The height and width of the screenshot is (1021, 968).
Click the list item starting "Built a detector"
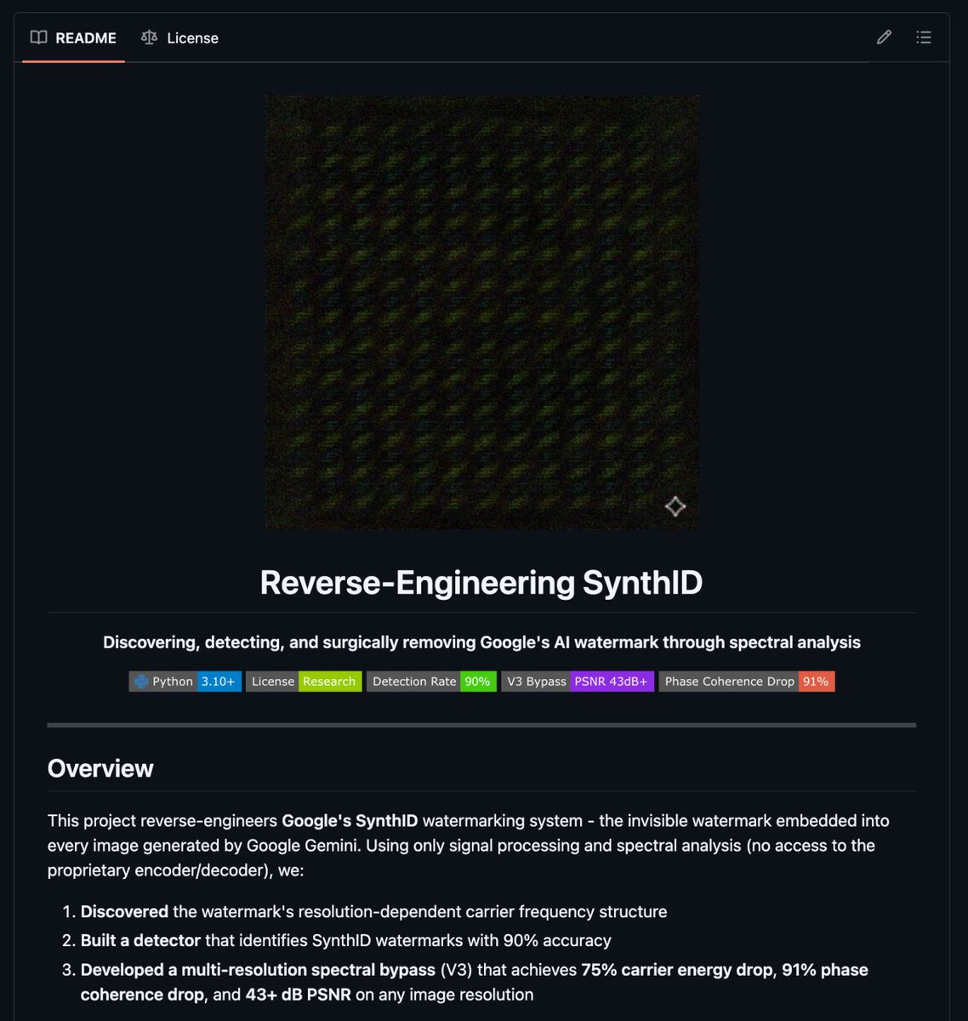[x=345, y=941]
